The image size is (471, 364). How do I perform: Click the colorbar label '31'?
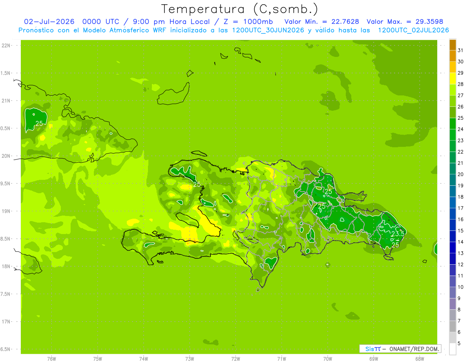pos(461,50)
